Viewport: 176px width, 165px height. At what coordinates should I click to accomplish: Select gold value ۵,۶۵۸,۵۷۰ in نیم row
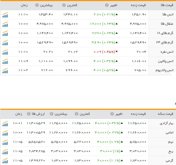[37, 142]
